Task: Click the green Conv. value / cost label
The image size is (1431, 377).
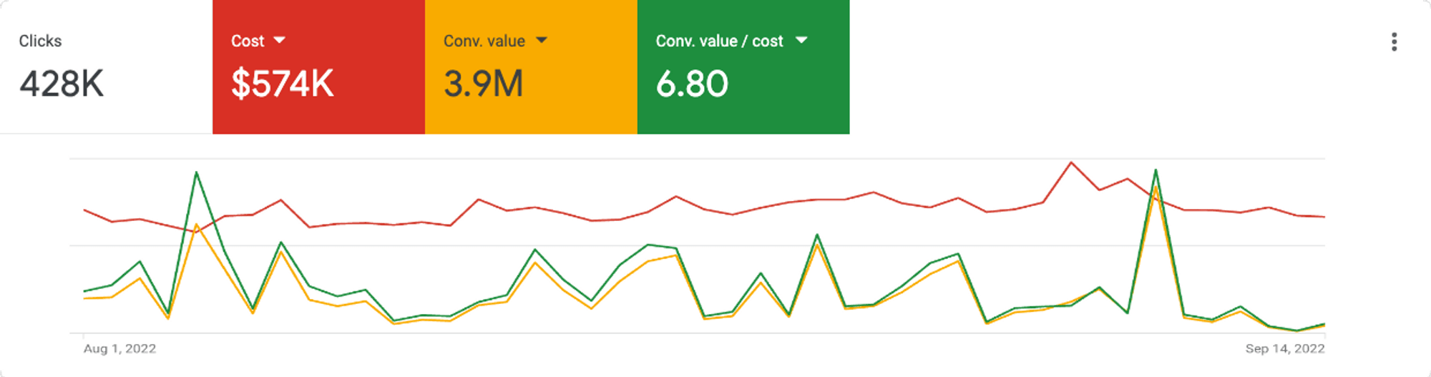Action: [719, 41]
